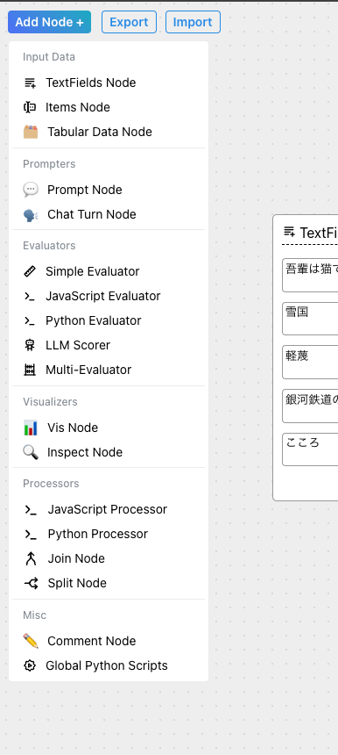The height and width of the screenshot is (755, 338).
Task: Click the Comment Node pencil icon
Action: pos(31,641)
